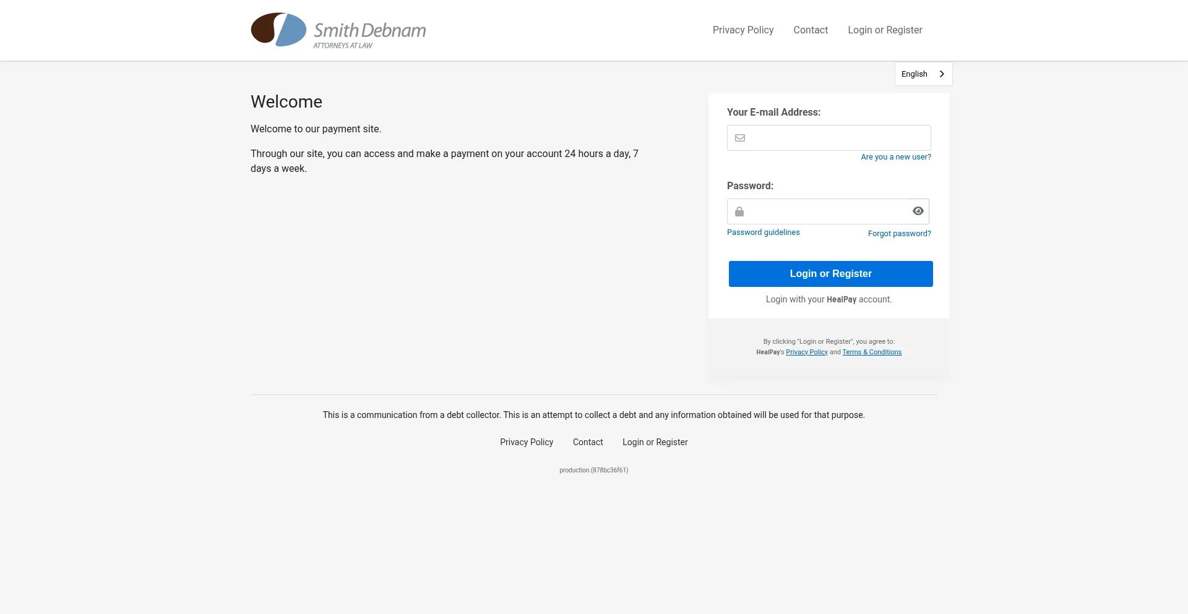The height and width of the screenshot is (614, 1188).
Task: Expand the English language selector
Action: (x=923, y=74)
